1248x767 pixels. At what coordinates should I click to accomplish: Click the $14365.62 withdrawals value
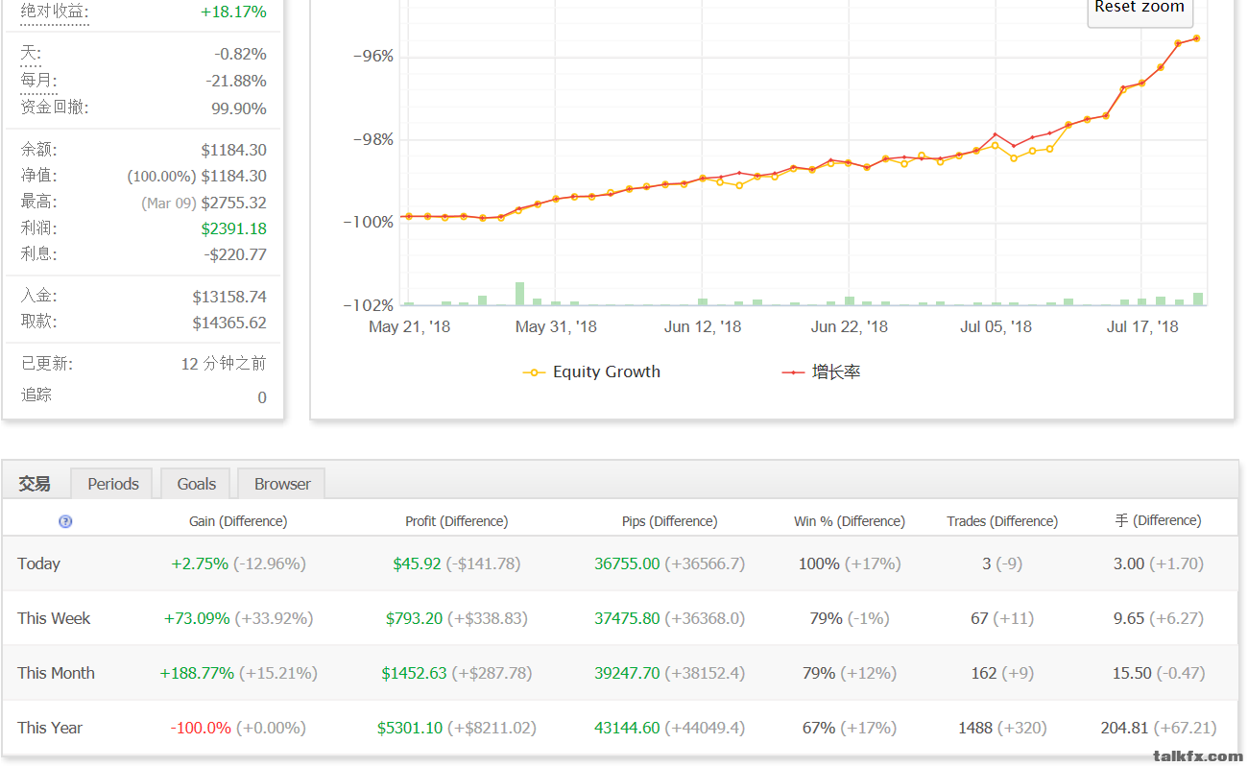[x=229, y=323]
